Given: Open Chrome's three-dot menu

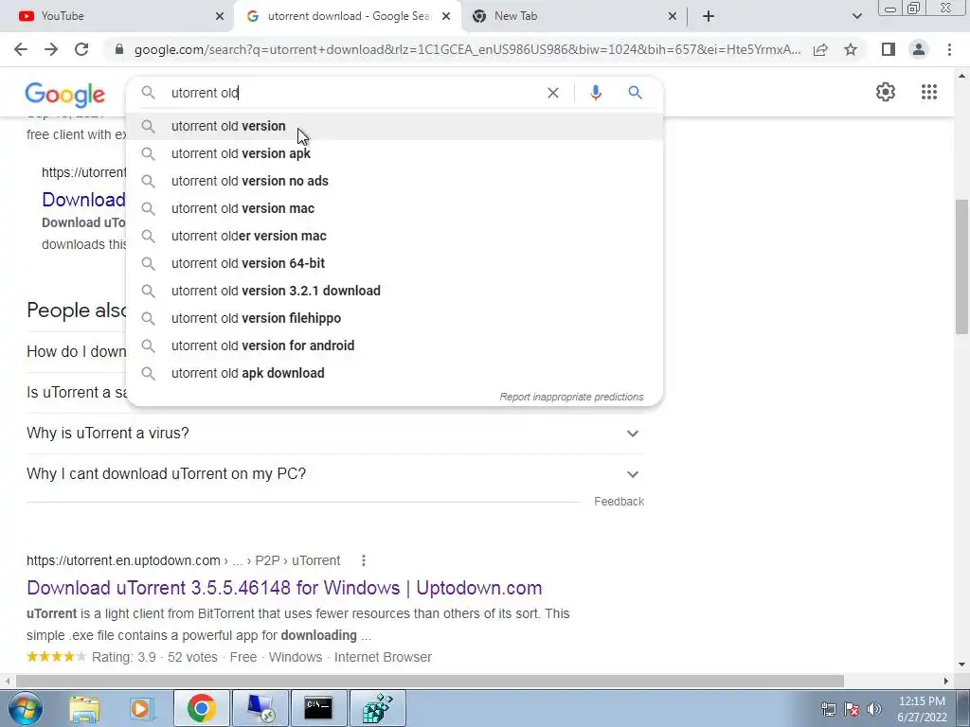Looking at the screenshot, I should [x=949, y=49].
